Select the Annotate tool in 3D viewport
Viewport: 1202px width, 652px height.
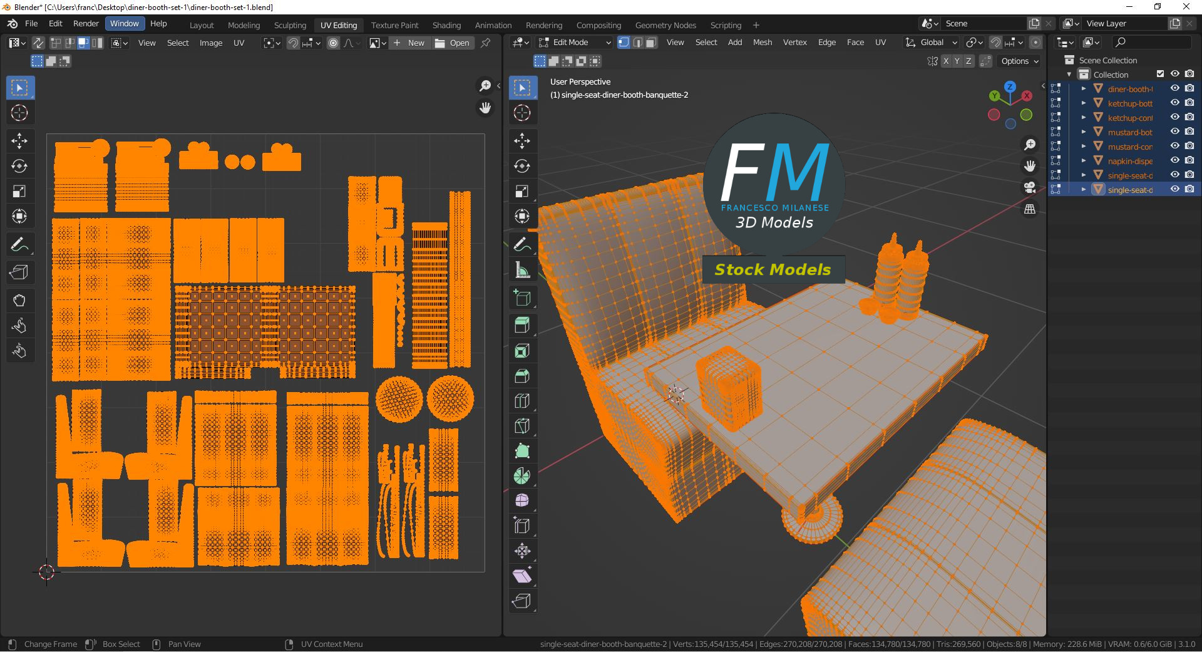click(521, 244)
